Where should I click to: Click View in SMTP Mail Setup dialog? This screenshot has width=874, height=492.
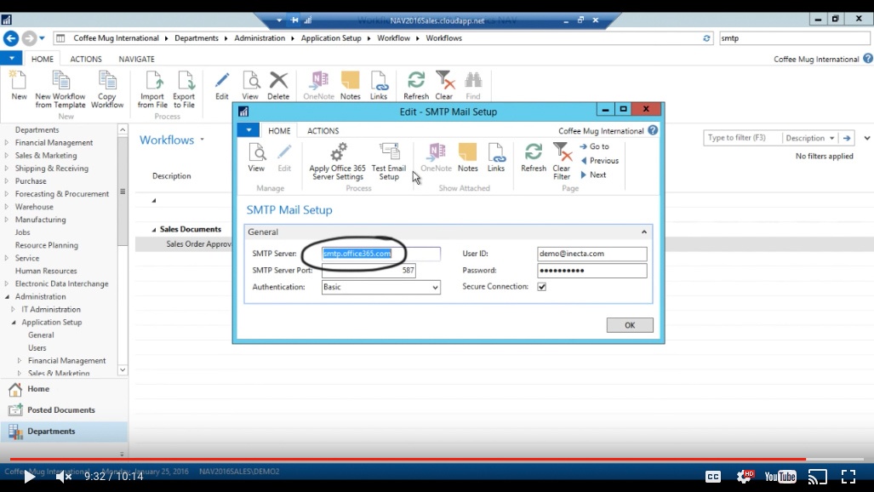pyautogui.click(x=256, y=157)
